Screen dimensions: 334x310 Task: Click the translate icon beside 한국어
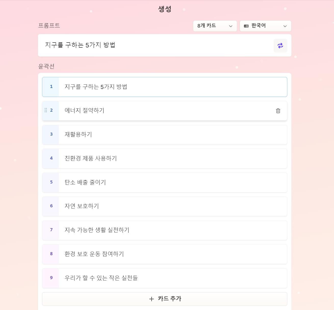click(246, 26)
